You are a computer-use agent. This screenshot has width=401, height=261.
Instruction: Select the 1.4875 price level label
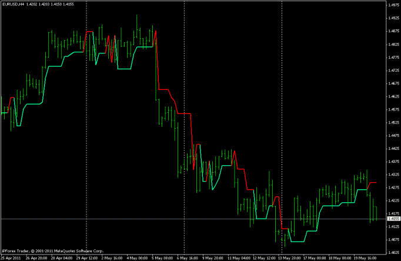pos(393,31)
